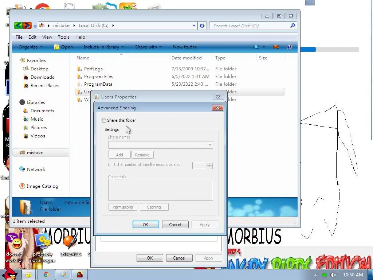Go back with the green arrow

point(18,26)
